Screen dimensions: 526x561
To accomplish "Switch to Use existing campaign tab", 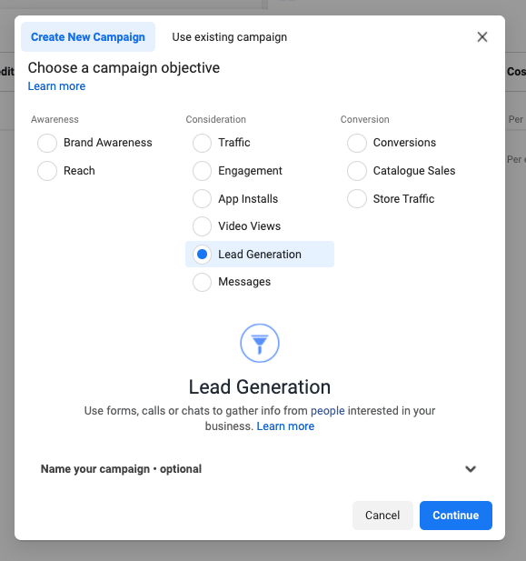I will (x=230, y=37).
